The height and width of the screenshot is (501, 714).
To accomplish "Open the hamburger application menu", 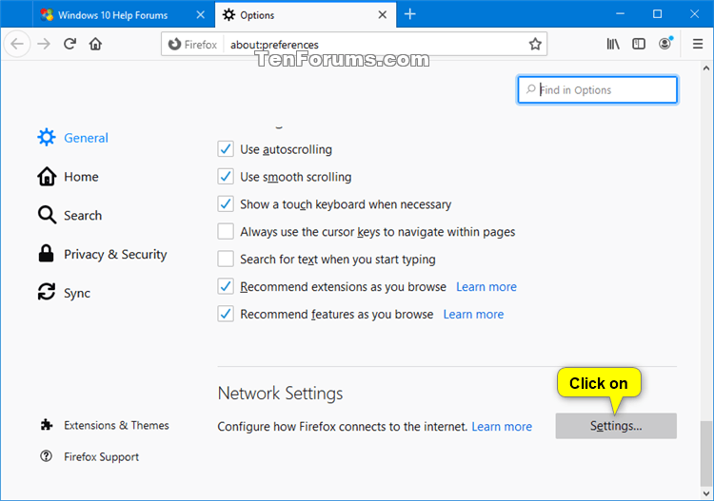I will [x=698, y=44].
